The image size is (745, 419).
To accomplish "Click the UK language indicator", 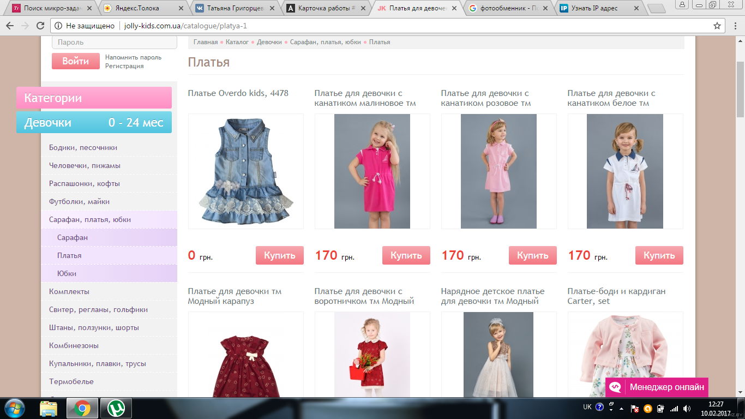I will pos(587,407).
